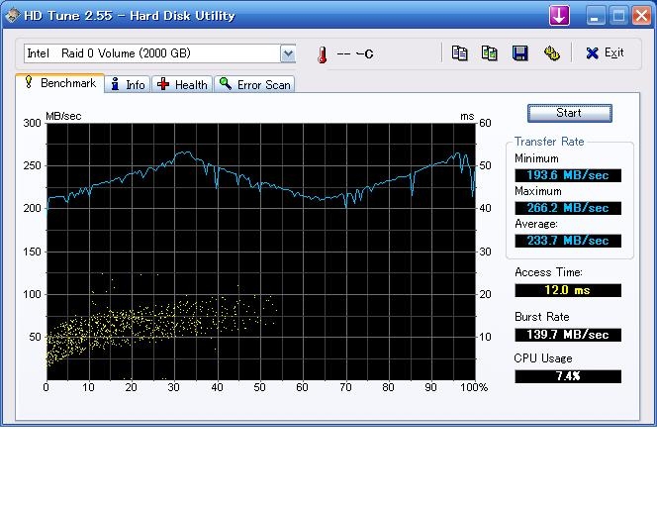The height and width of the screenshot is (507, 657).
Task: Click the maximum value 266.2 MB/sec
Action: pyautogui.click(x=568, y=208)
